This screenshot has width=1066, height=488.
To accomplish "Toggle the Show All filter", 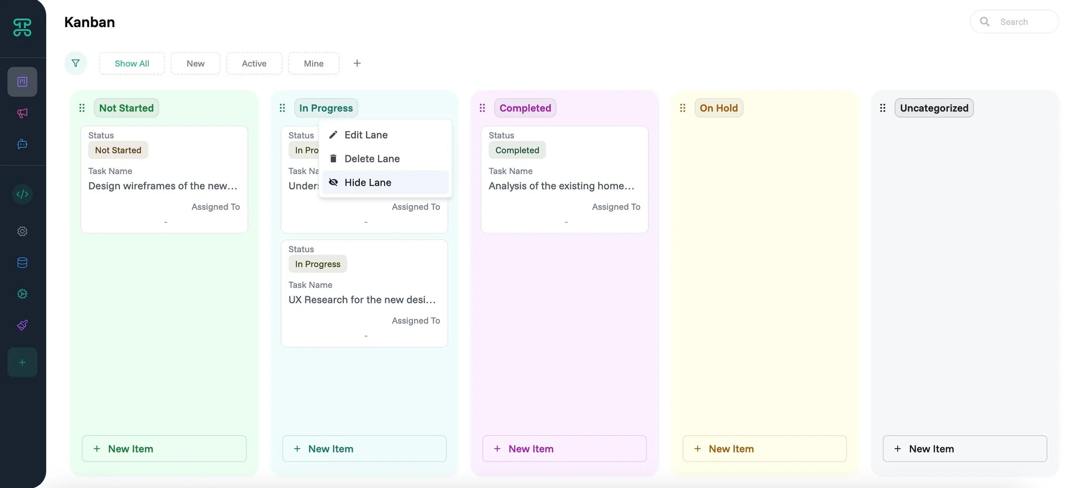I will [x=132, y=63].
